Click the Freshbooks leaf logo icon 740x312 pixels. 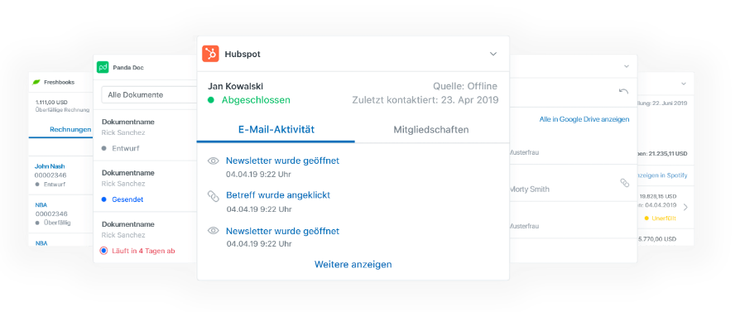(36, 82)
